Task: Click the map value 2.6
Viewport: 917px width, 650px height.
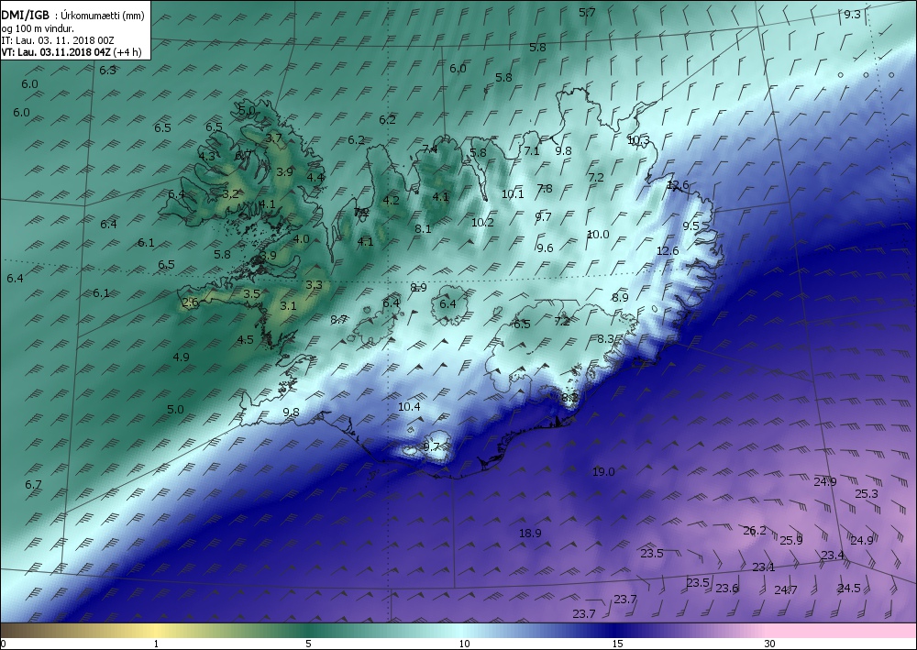Action: tap(190, 303)
